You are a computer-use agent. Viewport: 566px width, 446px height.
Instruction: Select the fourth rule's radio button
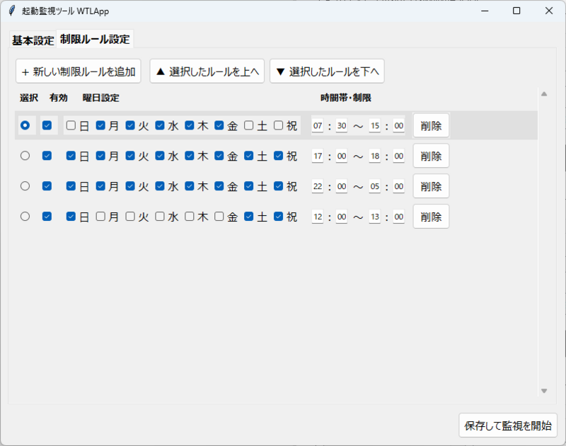(x=25, y=217)
